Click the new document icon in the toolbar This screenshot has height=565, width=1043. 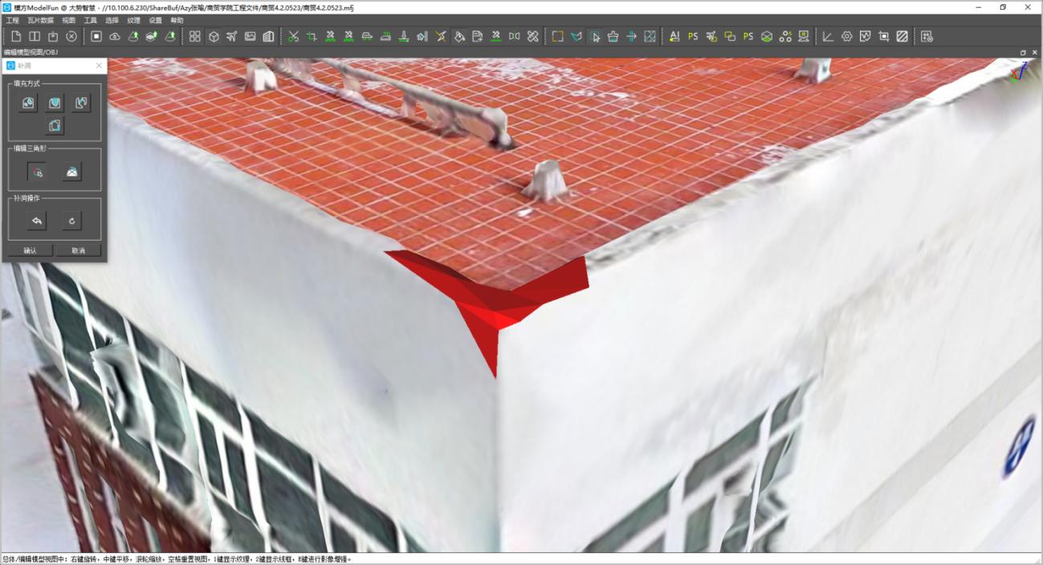pos(16,36)
